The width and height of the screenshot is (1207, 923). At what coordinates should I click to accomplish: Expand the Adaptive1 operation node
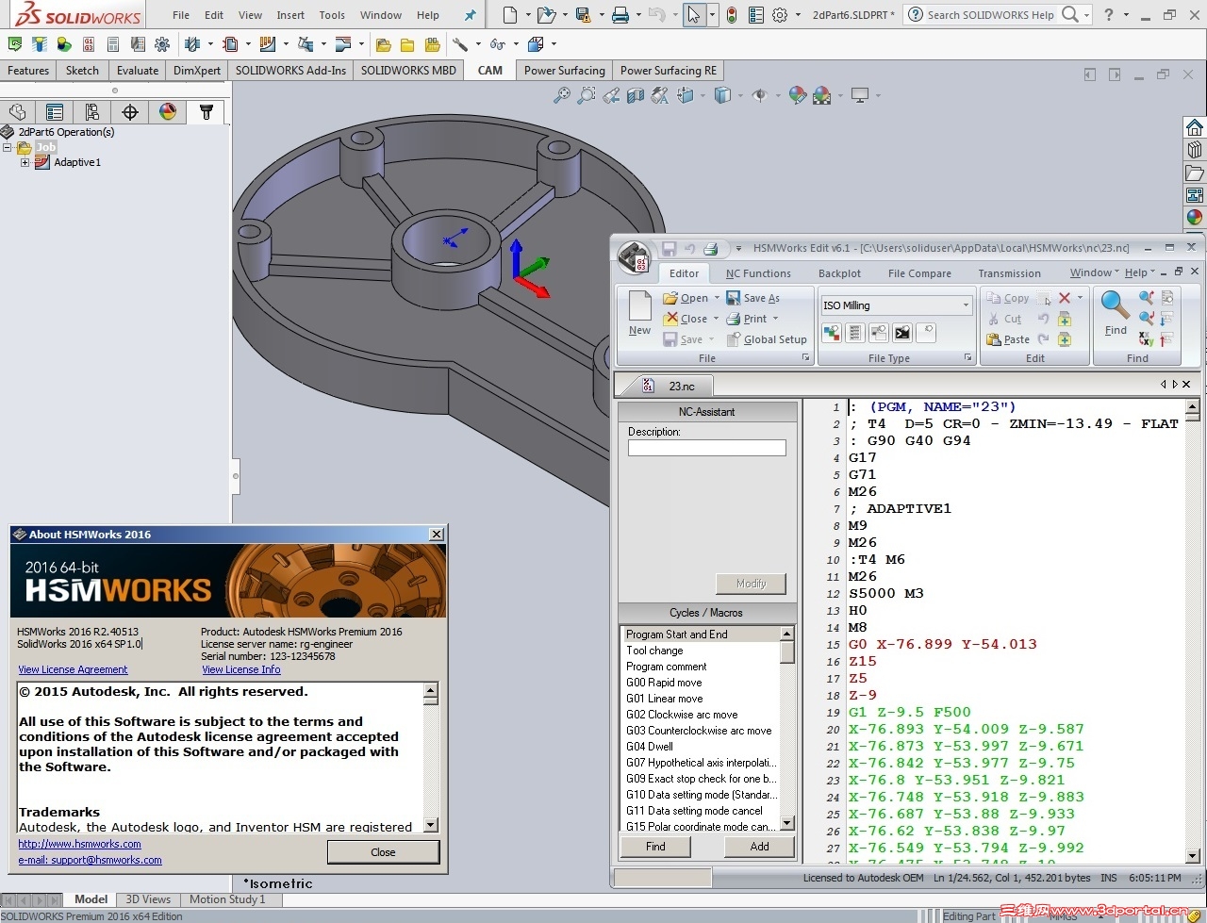25,162
